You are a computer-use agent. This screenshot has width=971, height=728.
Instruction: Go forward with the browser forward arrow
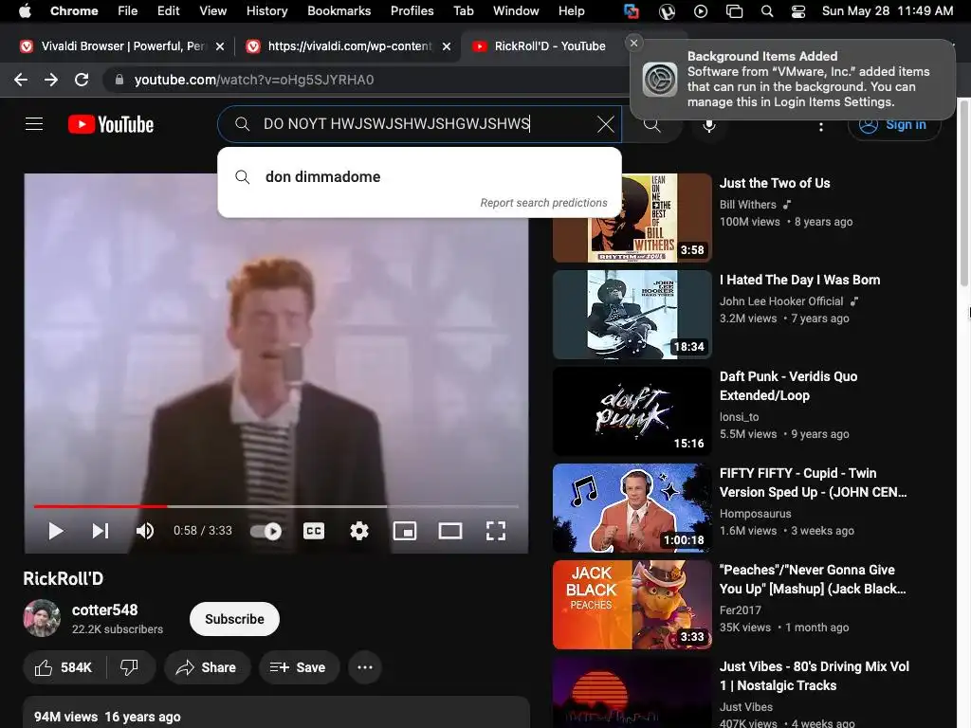coord(51,80)
